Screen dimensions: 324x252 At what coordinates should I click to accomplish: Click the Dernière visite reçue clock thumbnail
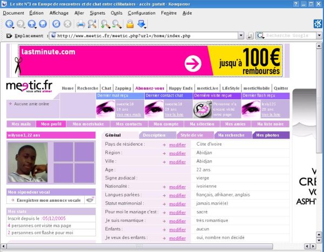click(202, 109)
